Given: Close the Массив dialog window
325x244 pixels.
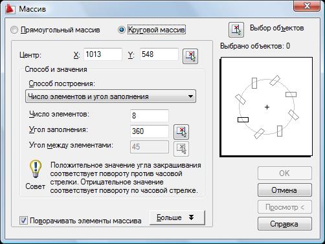Looking at the screenshot, I should point(307,6).
